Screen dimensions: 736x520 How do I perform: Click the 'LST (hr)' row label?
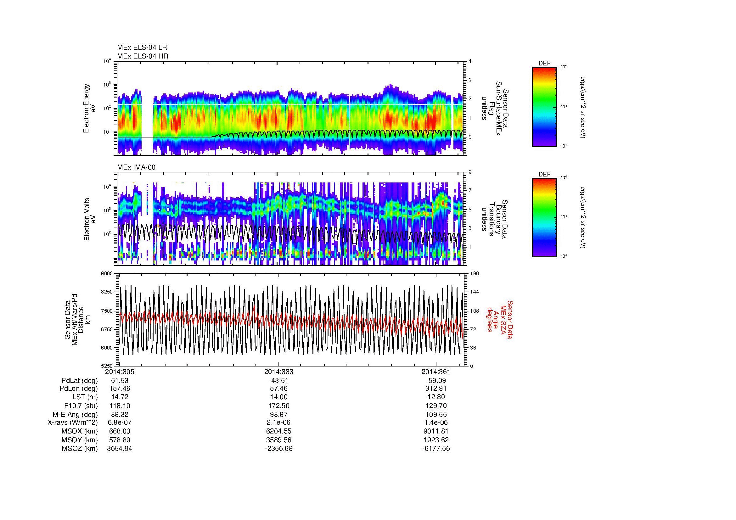coord(85,397)
